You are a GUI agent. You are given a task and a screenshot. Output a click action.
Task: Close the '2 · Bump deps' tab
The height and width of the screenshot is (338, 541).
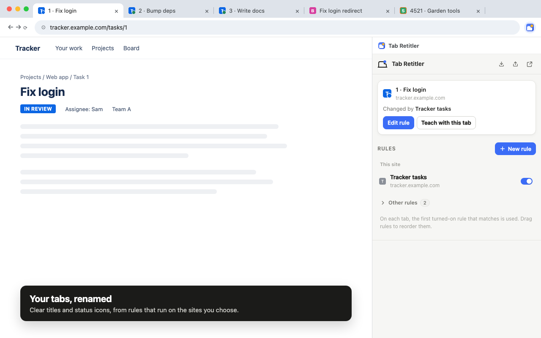coord(207,11)
